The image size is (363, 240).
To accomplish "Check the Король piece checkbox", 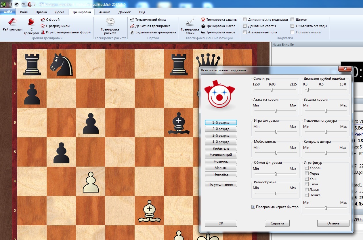I will tap(307, 168).
